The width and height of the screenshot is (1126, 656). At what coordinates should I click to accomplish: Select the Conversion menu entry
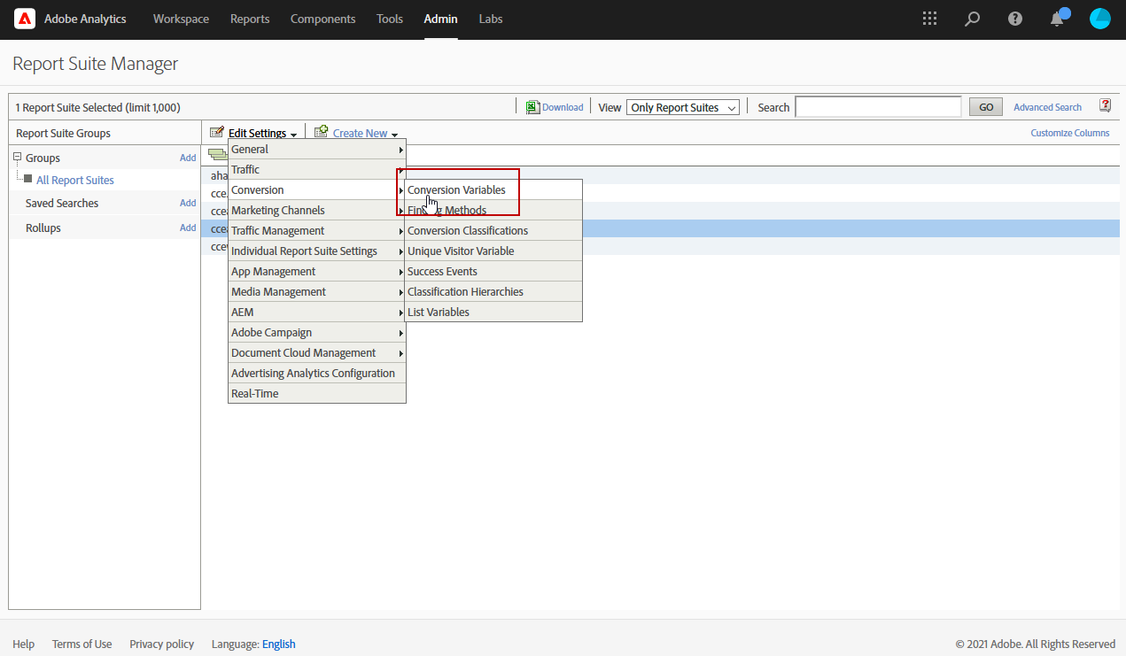(317, 190)
